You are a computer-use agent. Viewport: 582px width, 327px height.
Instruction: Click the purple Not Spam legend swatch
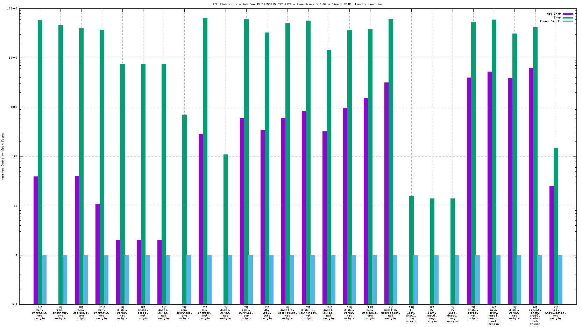coord(568,14)
